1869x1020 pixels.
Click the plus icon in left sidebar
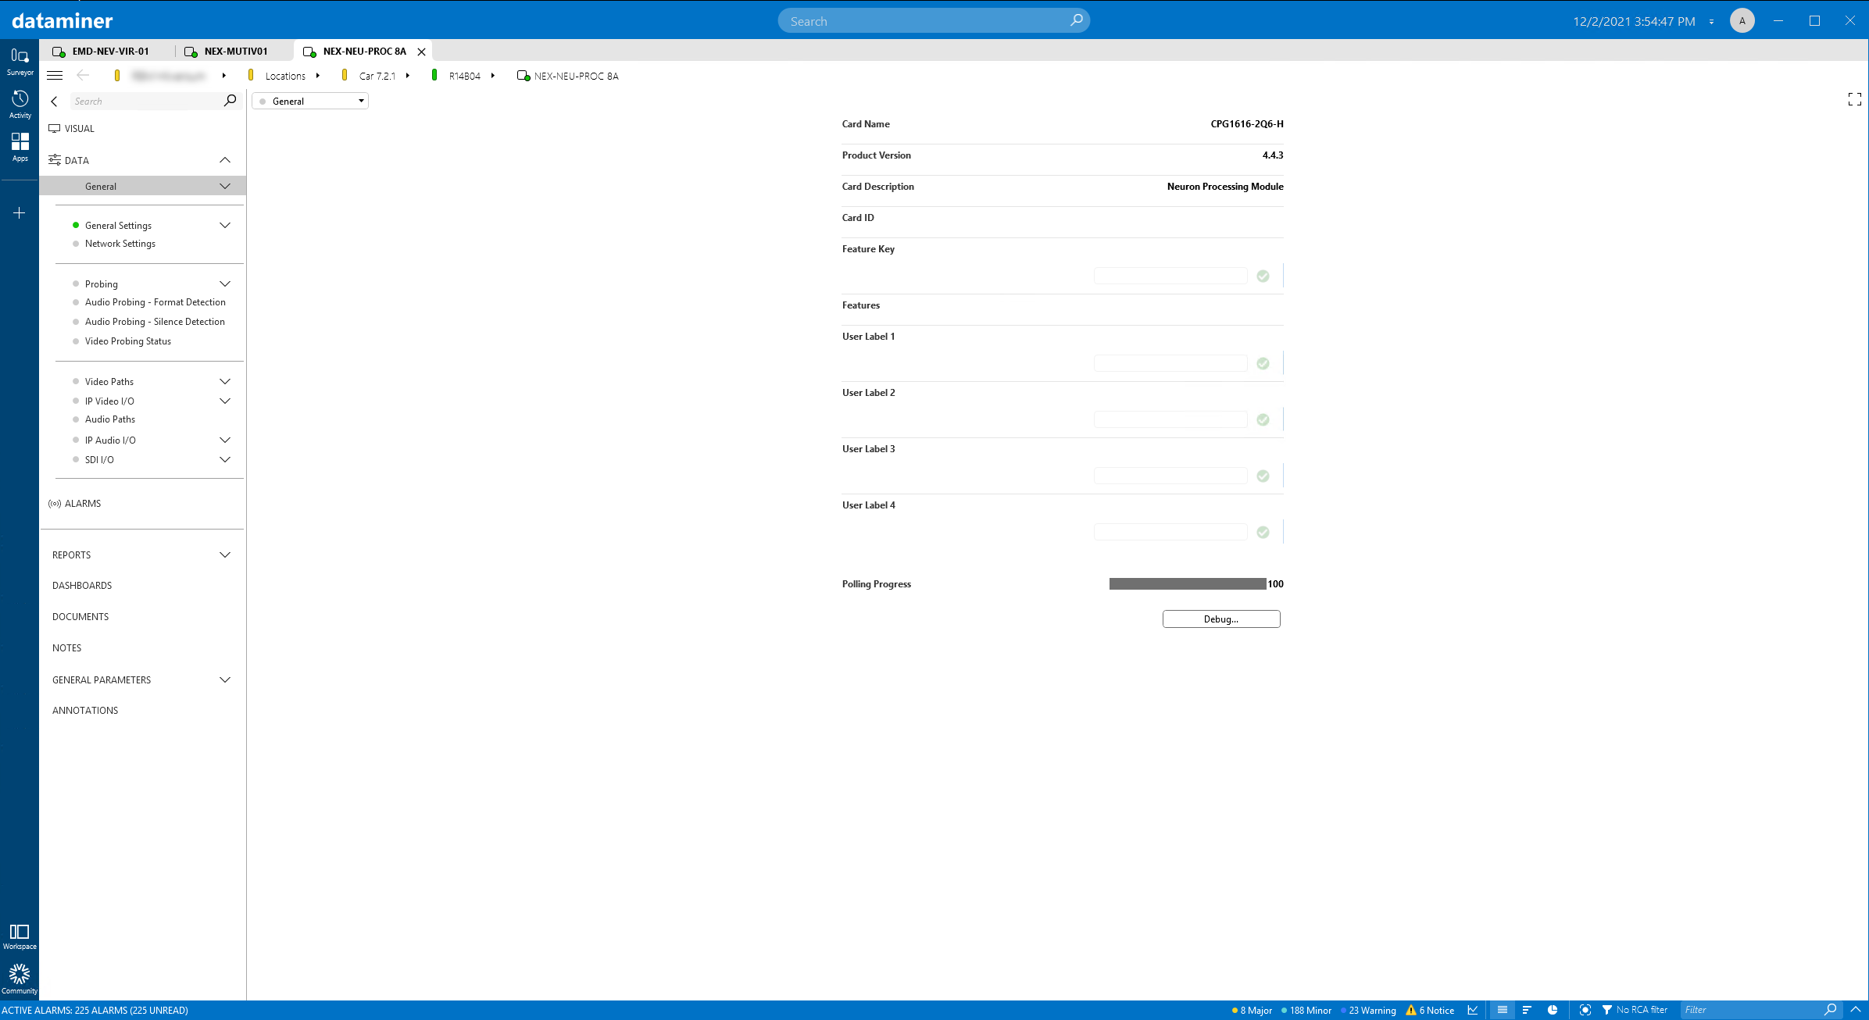pos(20,212)
